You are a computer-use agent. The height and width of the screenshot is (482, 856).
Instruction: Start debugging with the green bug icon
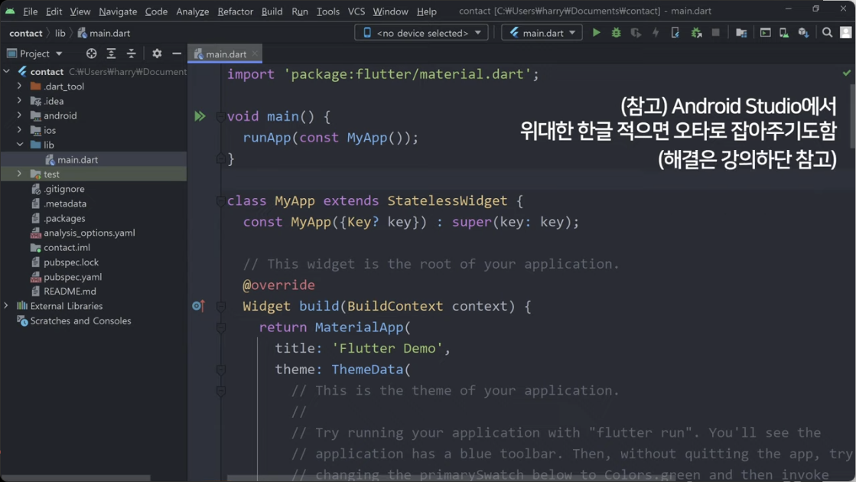616,33
